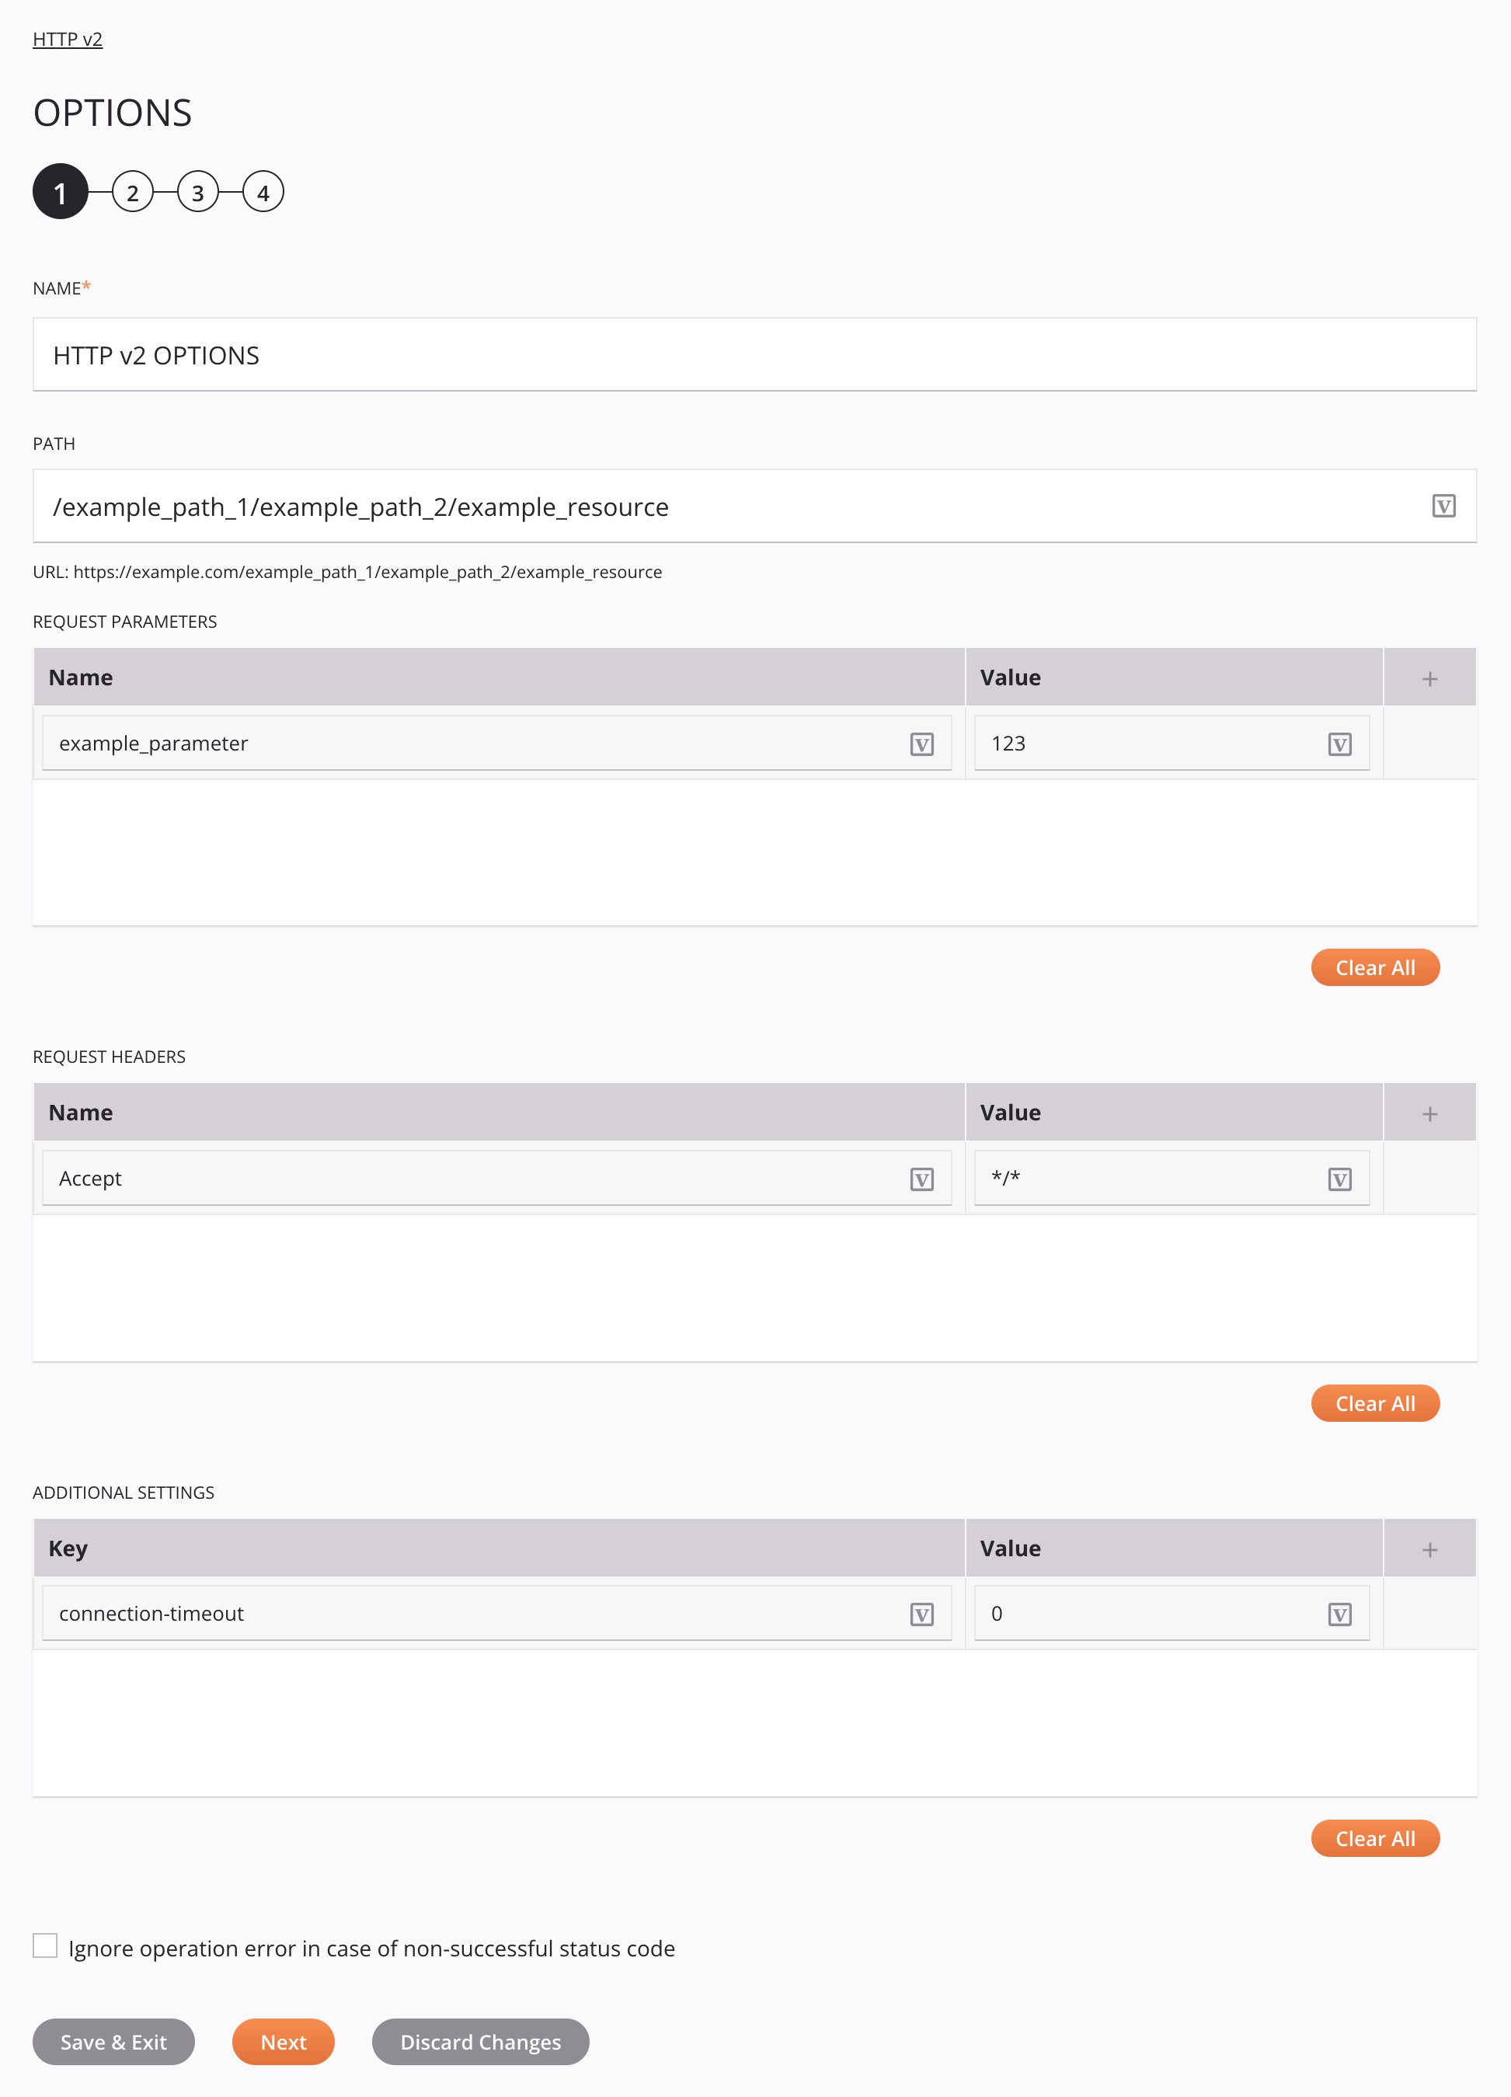Click the variable icon next to Accept value */*
This screenshot has height=2097, width=1511.
coord(1340,1177)
